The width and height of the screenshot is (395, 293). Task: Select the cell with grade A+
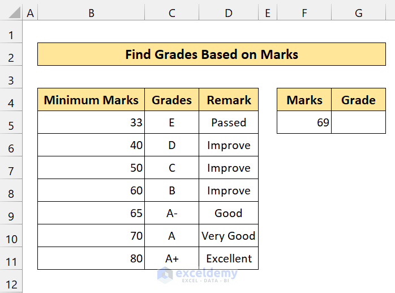click(x=172, y=258)
